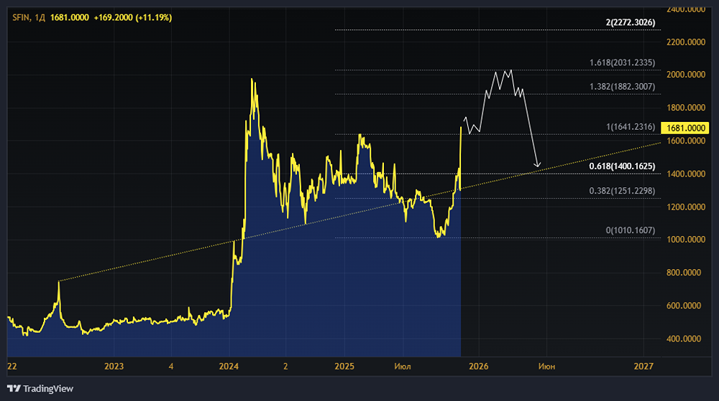Click Fibonacci level 2(2272.3026) label

click(631, 22)
